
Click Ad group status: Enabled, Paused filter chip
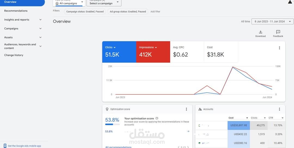pyautogui.click(x=128, y=11)
